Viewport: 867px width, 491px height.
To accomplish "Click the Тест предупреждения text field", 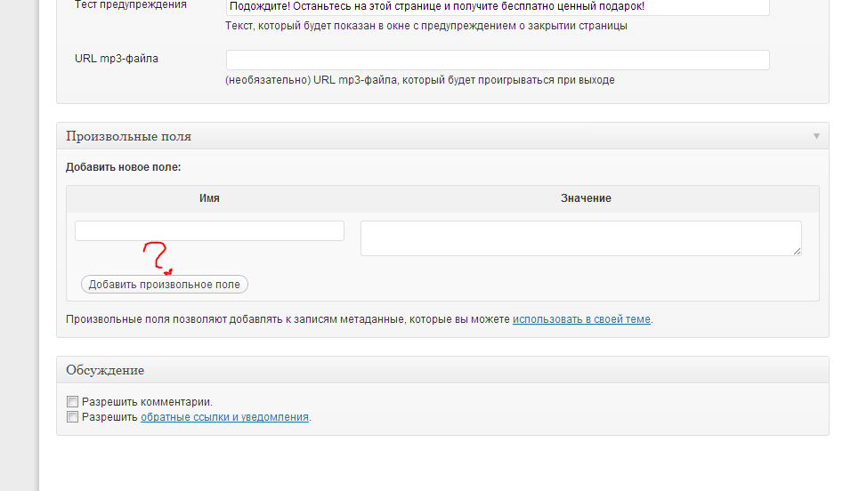I will [498, 7].
